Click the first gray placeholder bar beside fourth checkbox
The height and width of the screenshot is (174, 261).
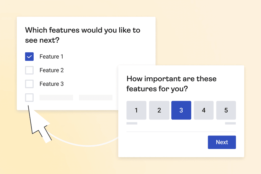click(56, 97)
